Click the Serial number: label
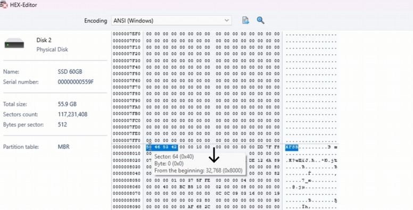413x210 pixels. coord(21,82)
